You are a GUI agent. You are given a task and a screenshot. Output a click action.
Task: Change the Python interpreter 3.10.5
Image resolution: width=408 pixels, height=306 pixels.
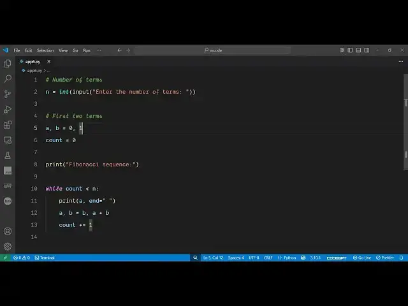(315, 258)
